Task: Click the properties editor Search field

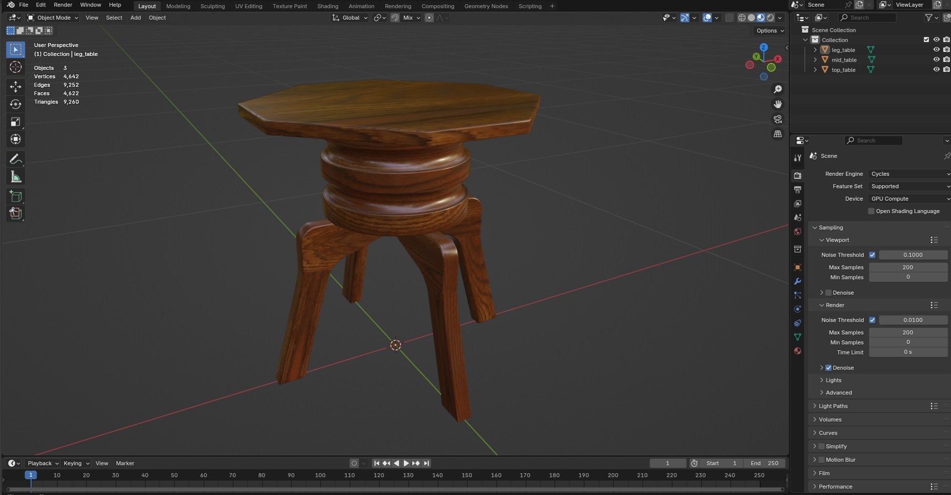Action: 873,141
